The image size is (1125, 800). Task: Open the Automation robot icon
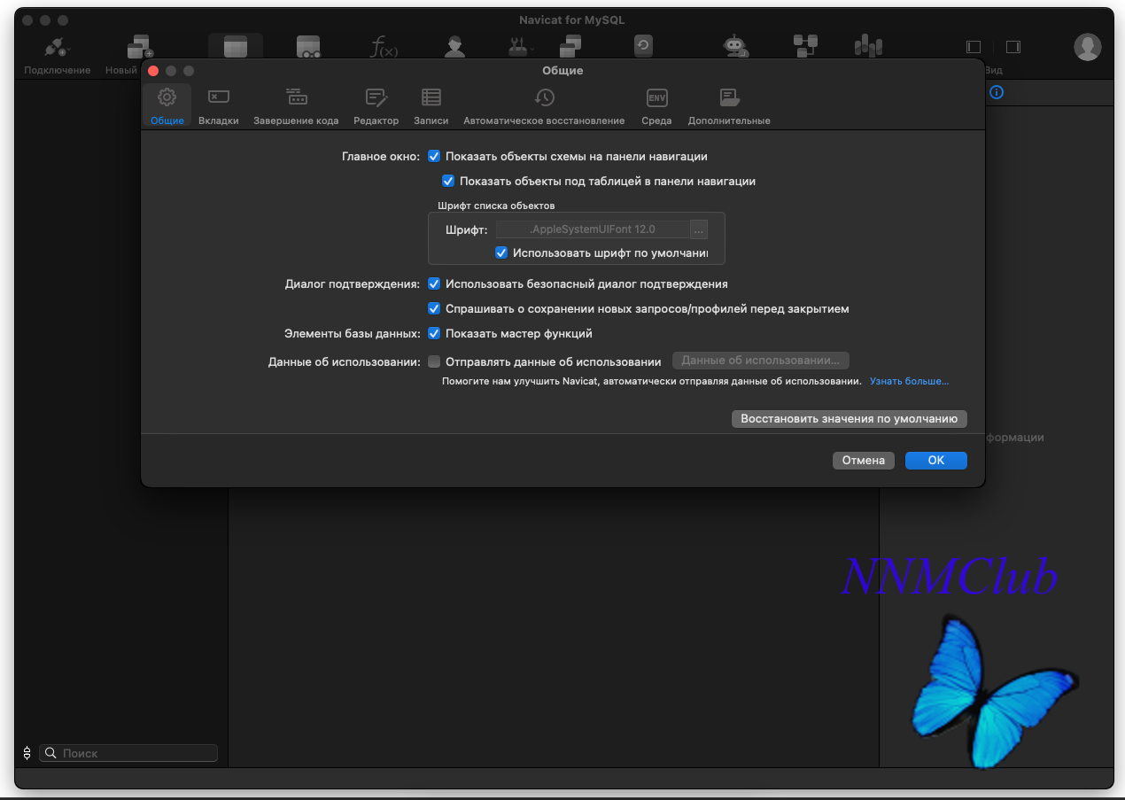click(734, 47)
